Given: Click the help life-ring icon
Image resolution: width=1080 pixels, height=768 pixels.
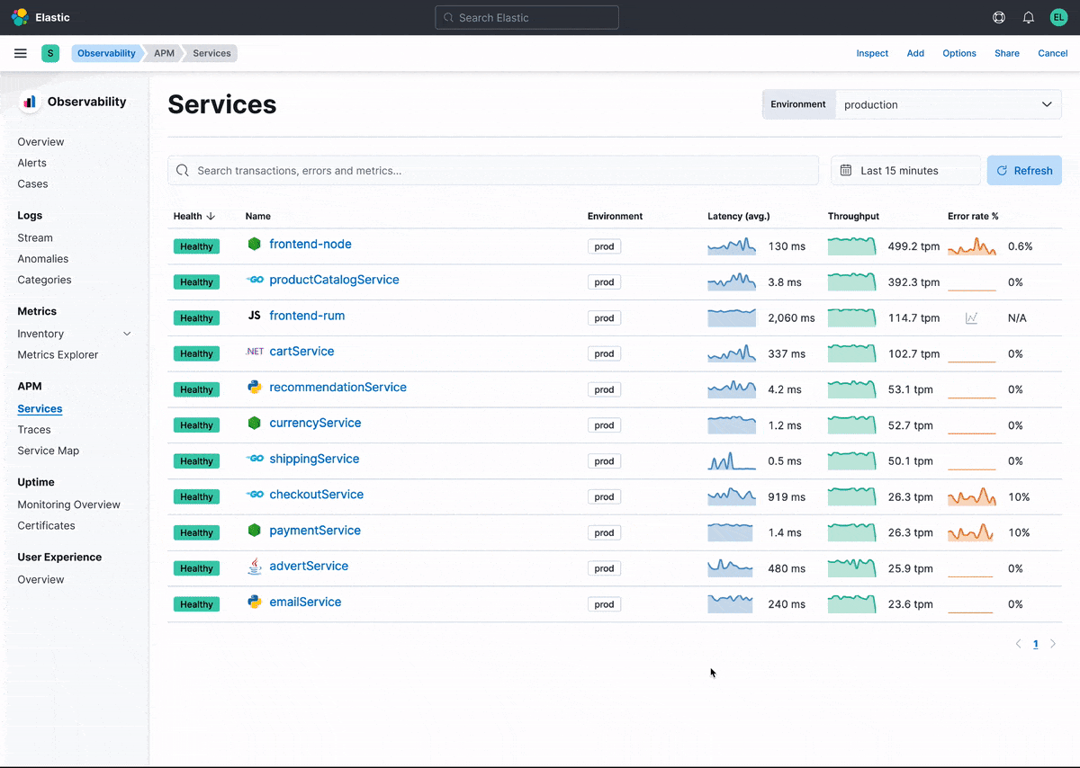Looking at the screenshot, I should point(998,17).
